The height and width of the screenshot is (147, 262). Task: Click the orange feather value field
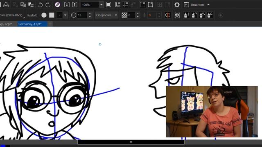pyautogui.click(x=152, y=15)
